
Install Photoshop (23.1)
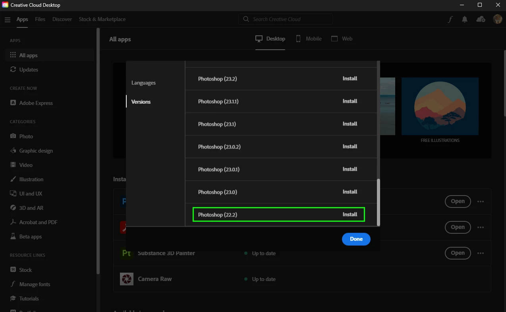tap(350, 124)
